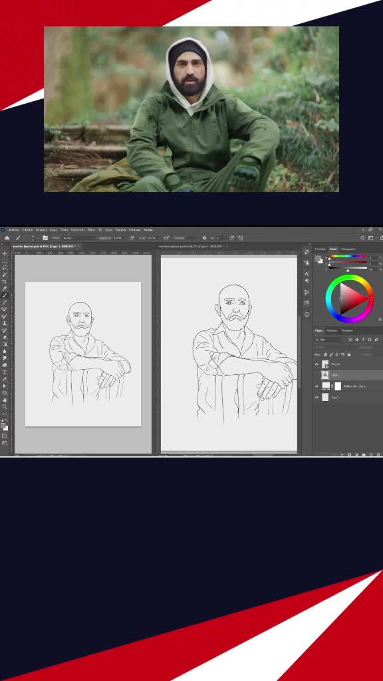Select the Rectangular Marquee tool
Screen dimensions: 383x681
pyautogui.click(x=5, y=260)
